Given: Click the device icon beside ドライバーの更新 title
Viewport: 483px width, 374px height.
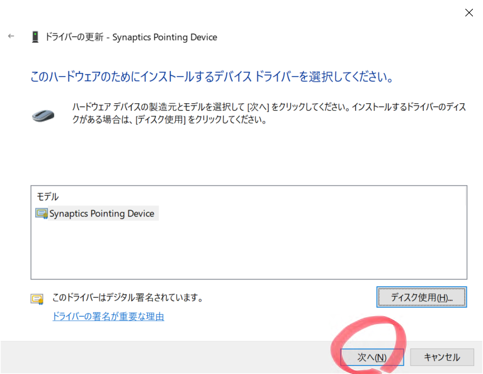Looking at the screenshot, I should pos(35,37).
